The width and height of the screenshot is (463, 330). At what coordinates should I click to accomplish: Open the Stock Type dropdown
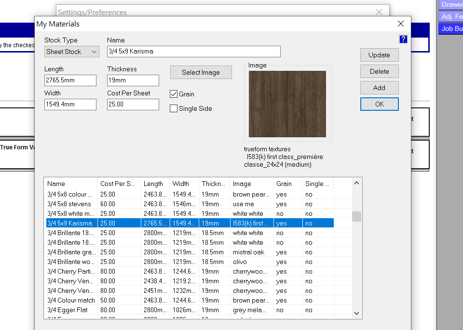(x=71, y=52)
